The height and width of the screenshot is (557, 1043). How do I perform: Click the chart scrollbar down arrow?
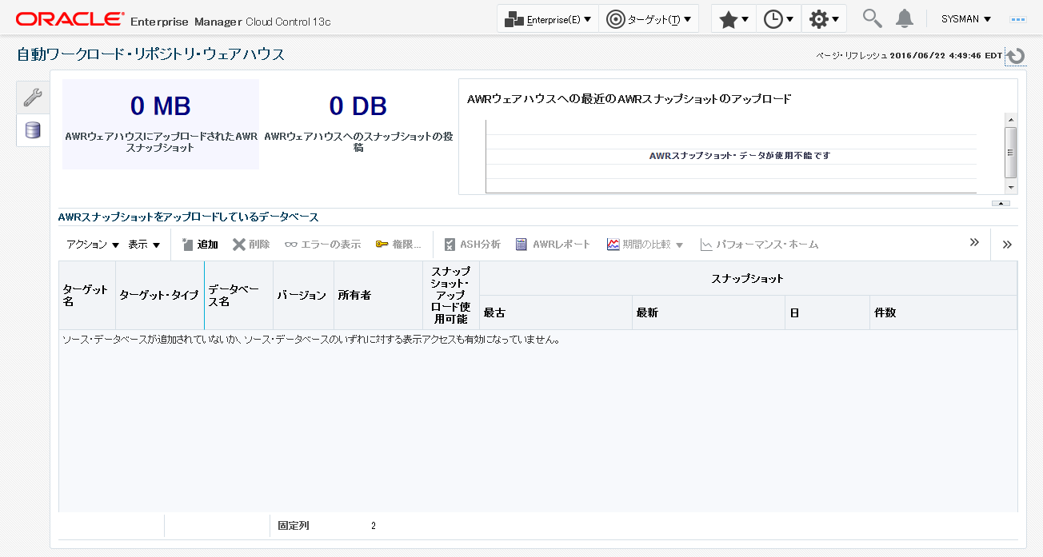(1011, 187)
